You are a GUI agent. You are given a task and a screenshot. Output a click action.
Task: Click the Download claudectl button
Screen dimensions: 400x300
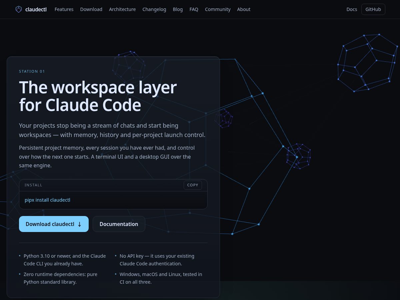pos(54,224)
